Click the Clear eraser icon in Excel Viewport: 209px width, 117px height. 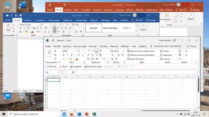tap(180, 59)
